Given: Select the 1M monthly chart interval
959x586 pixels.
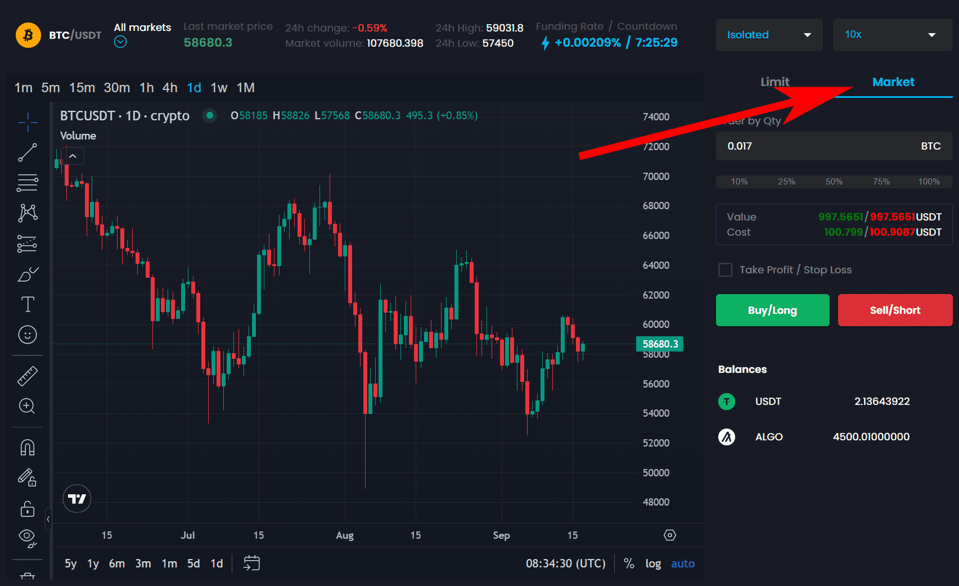Looking at the screenshot, I should point(245,88).
